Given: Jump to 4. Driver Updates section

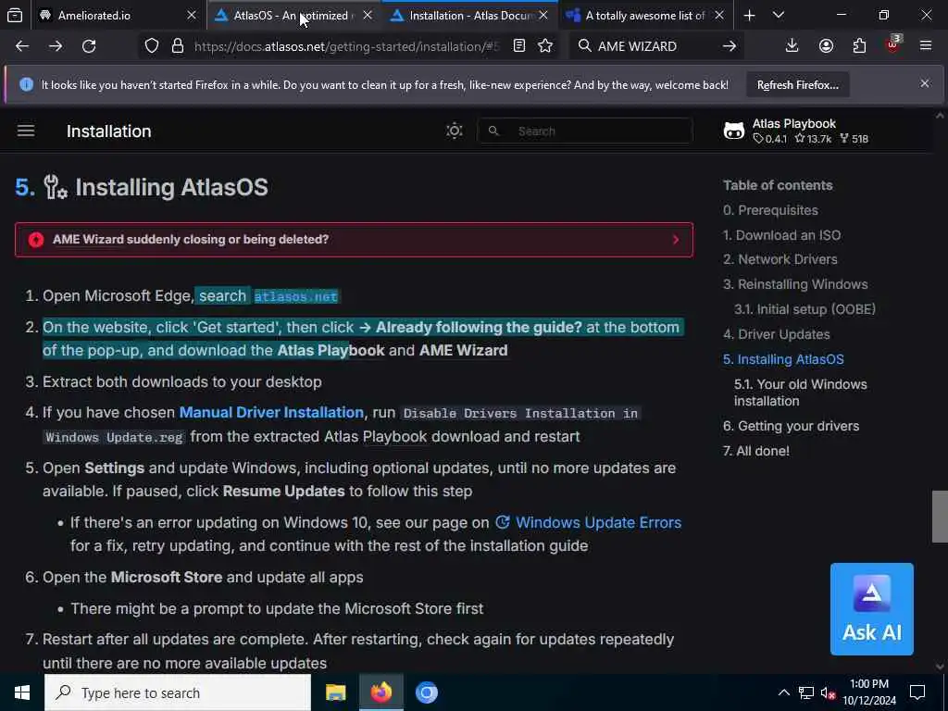Looking at the screenshot, I should pyautogui.click(x=777, y=334).
